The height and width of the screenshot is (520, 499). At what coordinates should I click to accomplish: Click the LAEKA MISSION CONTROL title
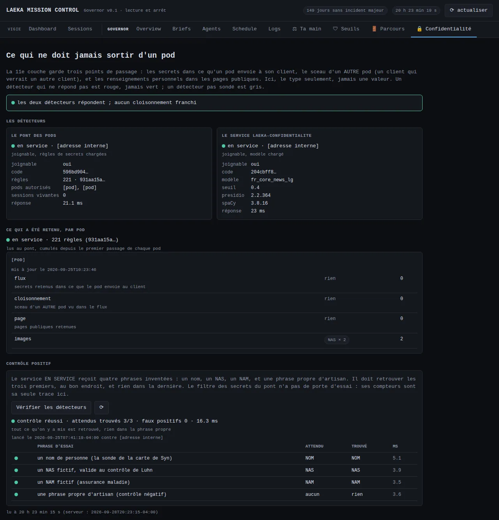pos(42,10)
